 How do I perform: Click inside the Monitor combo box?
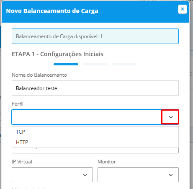pos(138,175)
